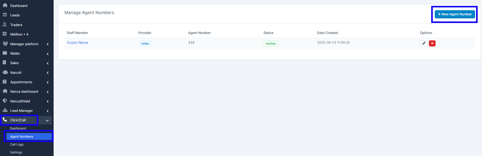Expand the Lead Manager chevron
The width and height of the screenshot is (482, 156).
(x=48, y=111)
